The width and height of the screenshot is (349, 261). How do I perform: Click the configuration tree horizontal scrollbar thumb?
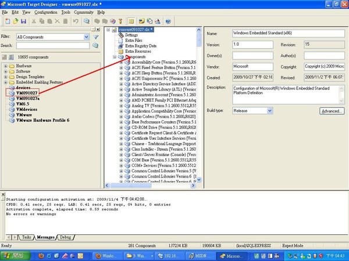[131, 186]
